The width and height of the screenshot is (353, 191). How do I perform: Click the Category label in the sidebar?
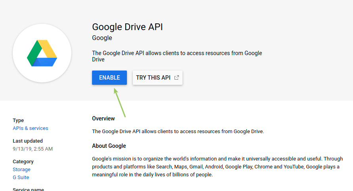point(23,162)
